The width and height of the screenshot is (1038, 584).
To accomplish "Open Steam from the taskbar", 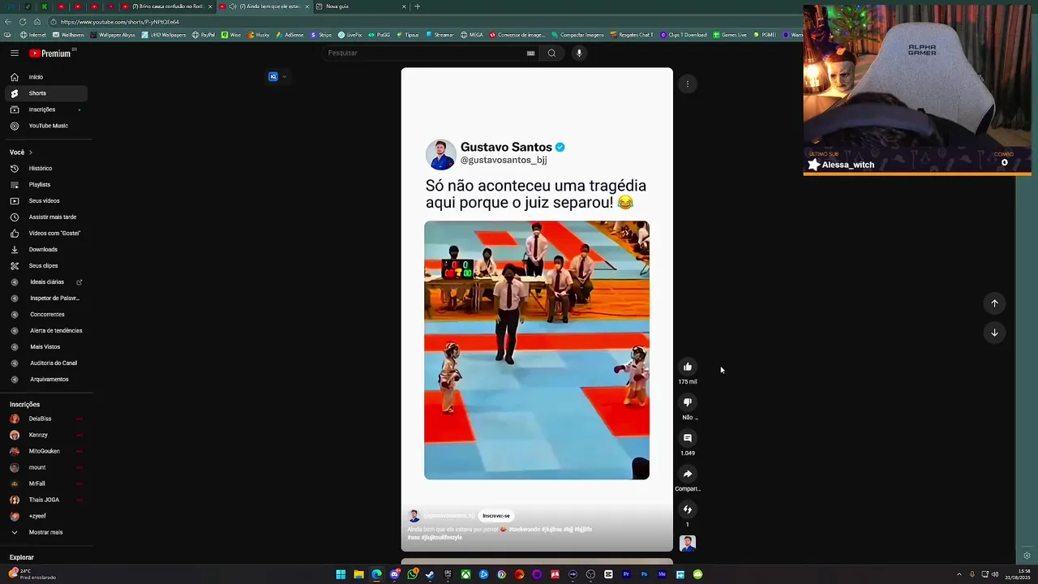I will (x=430, y=574).
